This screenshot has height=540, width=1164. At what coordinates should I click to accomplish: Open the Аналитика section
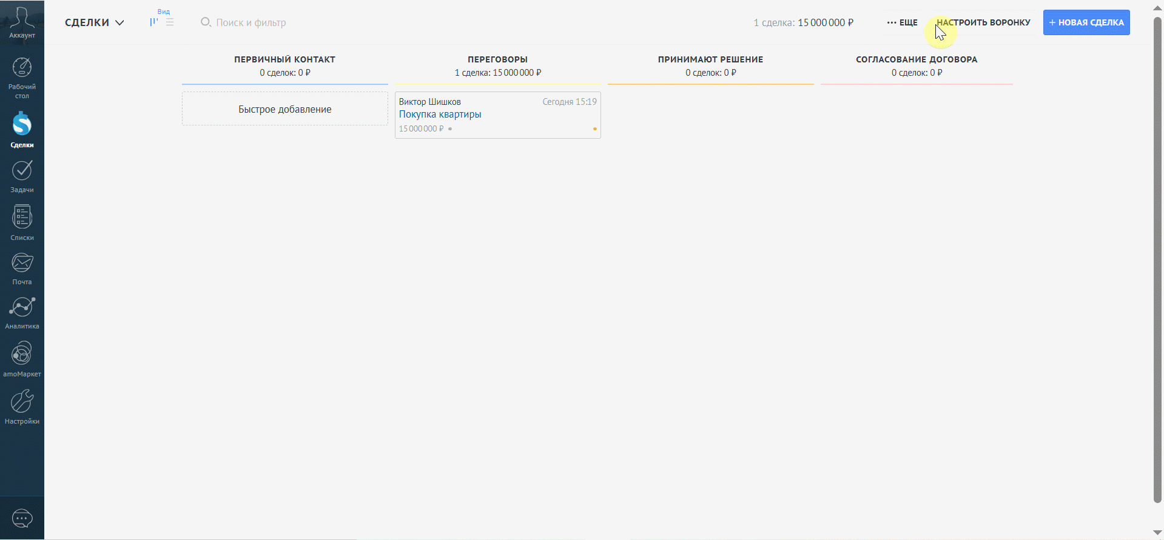(22, 313)
